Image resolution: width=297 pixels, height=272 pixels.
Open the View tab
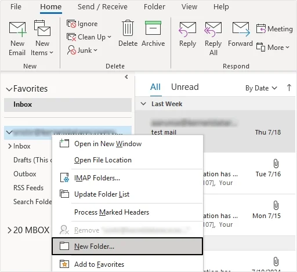[189, 7]
